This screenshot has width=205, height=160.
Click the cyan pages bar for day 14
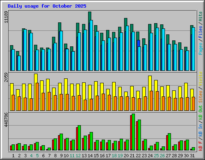tap(91, 45)
